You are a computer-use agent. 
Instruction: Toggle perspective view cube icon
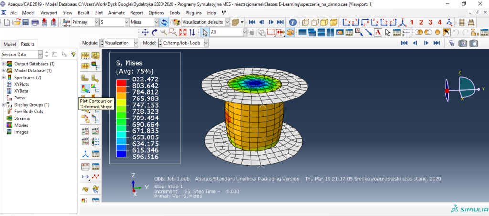235,22
